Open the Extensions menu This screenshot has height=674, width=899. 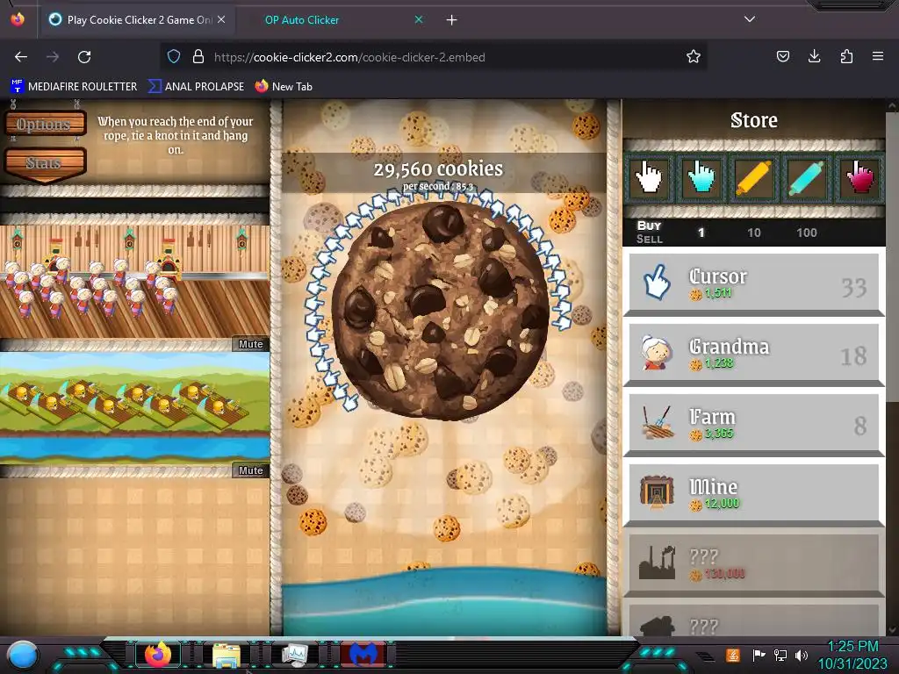847,56
